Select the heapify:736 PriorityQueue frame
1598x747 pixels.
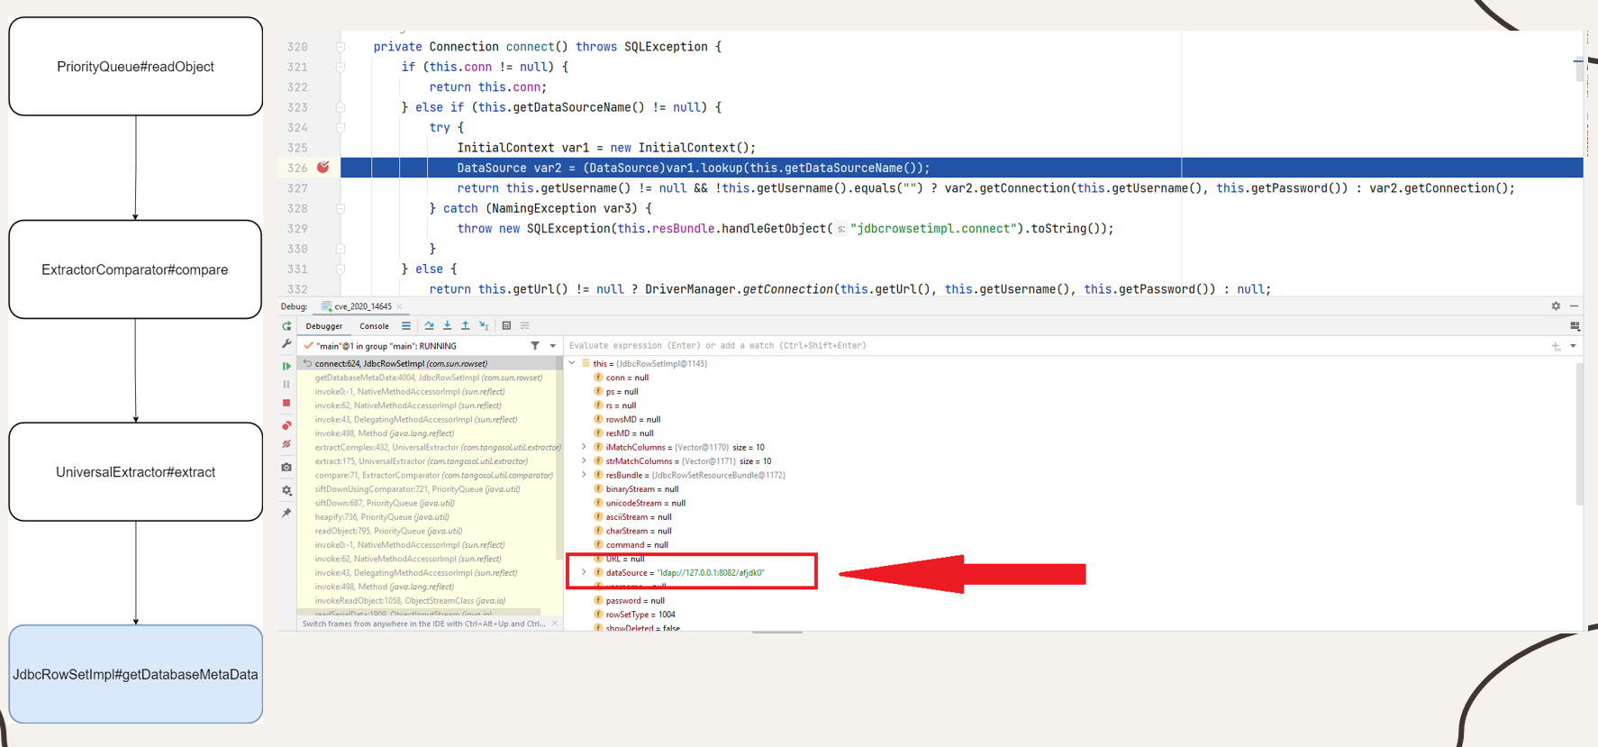point(428,517)
